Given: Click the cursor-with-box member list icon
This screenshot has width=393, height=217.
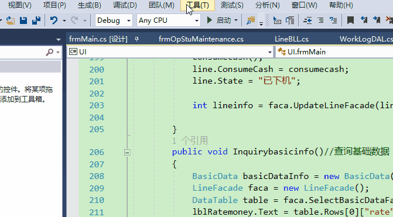Looking at the screenshot, I should coord(277,20).
